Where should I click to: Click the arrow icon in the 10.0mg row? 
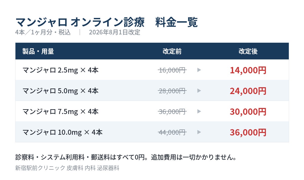click(x=199, y=132)
